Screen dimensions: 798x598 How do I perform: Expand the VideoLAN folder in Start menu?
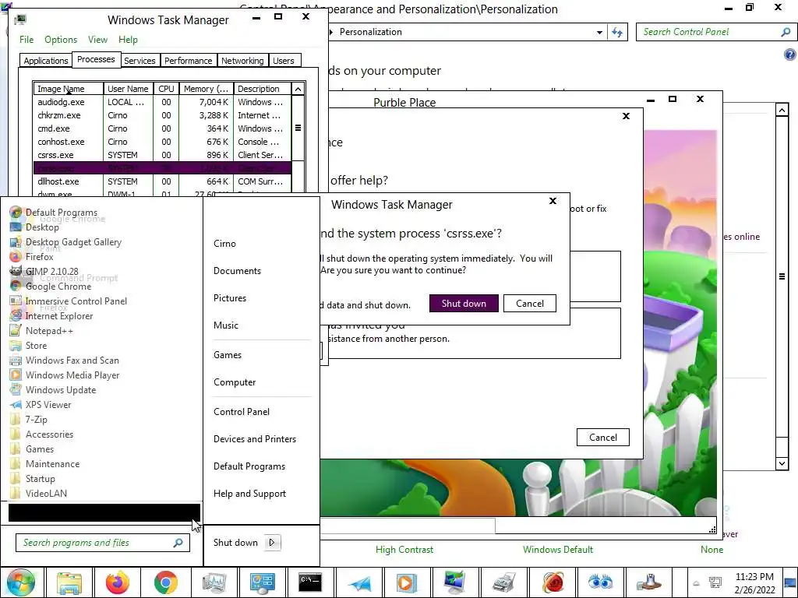(38, 493)
